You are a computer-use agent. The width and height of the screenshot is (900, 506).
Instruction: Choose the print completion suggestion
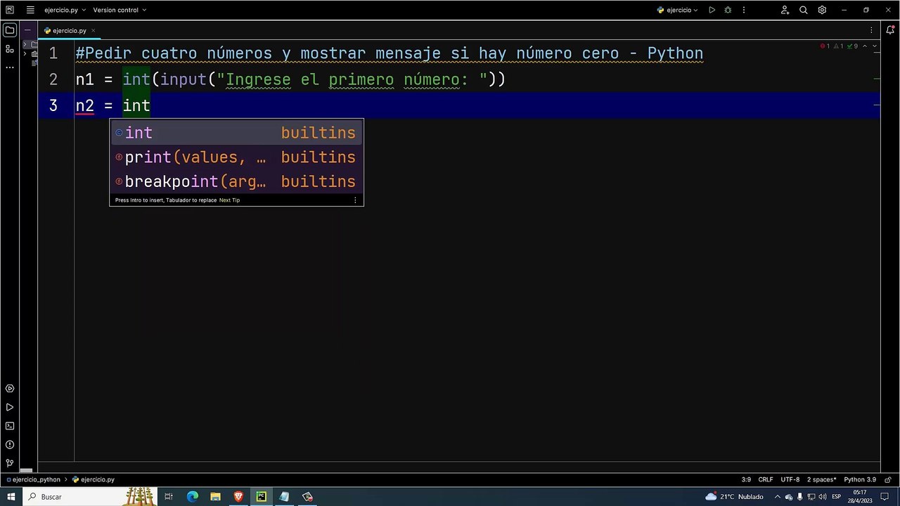[236, 157]
